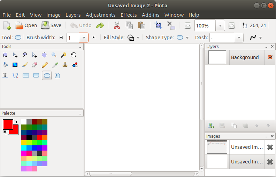Viewport: 276px width, 177px height.
Task: Toggle Background layer visibility checkbox
Action: [x=270, y=57]
